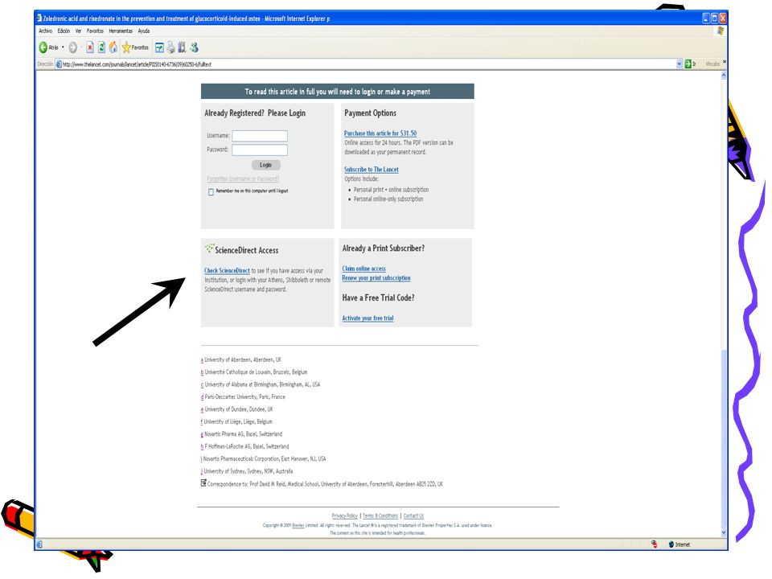Open the Messenger icon in toolbar
772x579 pixels.
point(194,47)
